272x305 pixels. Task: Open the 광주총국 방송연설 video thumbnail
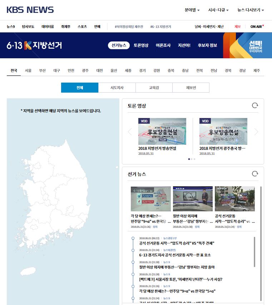(x=223, y=131)
